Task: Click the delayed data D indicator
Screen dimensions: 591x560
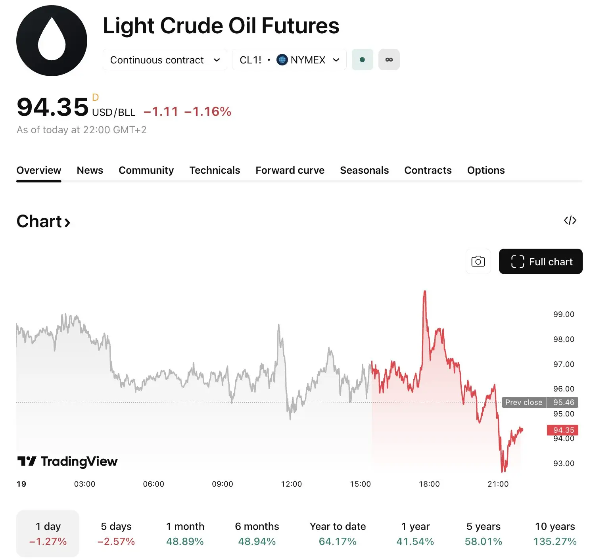Action: click(x=95, y=98)
